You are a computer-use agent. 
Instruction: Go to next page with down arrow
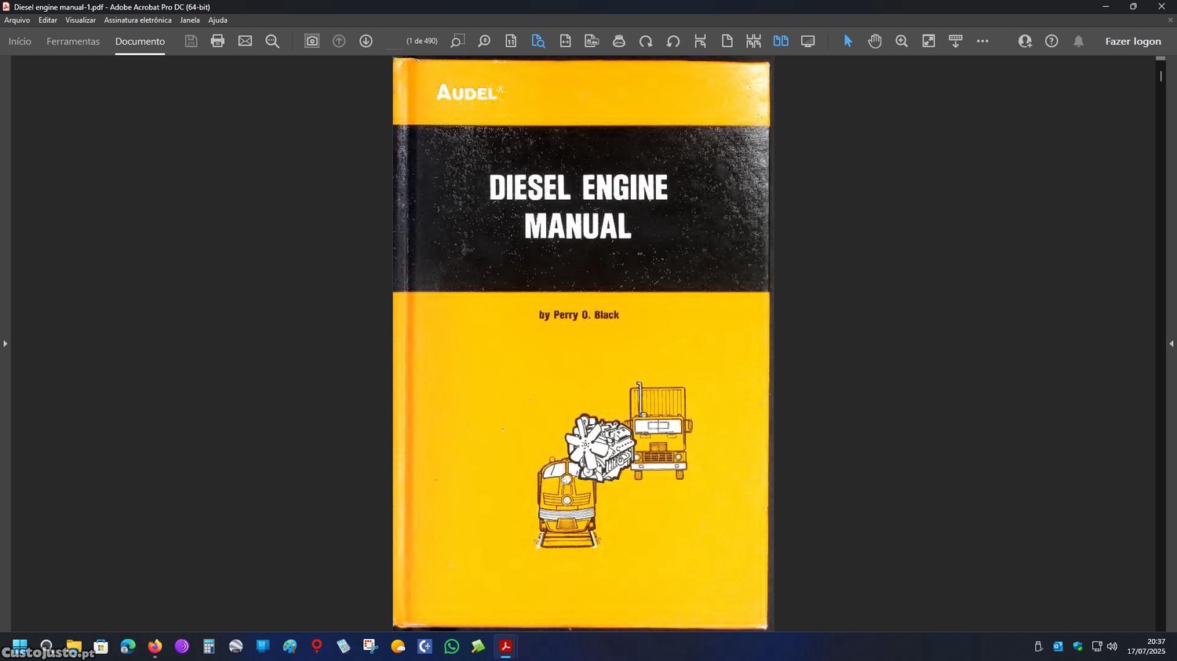366,41
